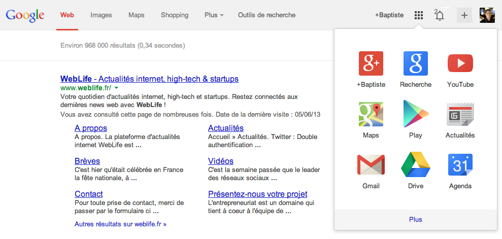Viewport: 502px width, 239px height.
Task: Open the Brèves sitelink
Action: 87,161
